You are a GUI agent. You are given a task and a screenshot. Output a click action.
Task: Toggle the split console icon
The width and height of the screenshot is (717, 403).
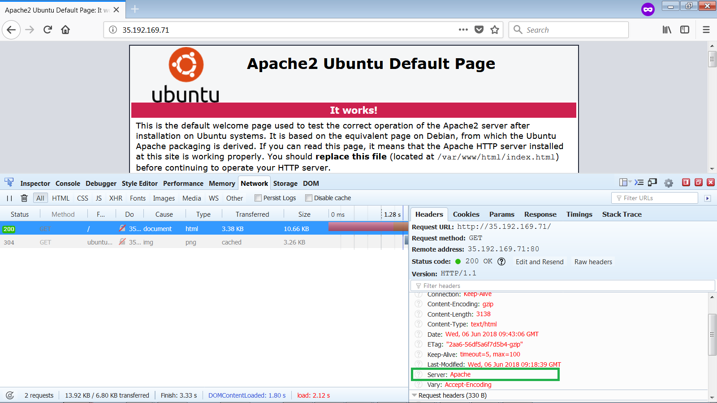pos(639,183)
